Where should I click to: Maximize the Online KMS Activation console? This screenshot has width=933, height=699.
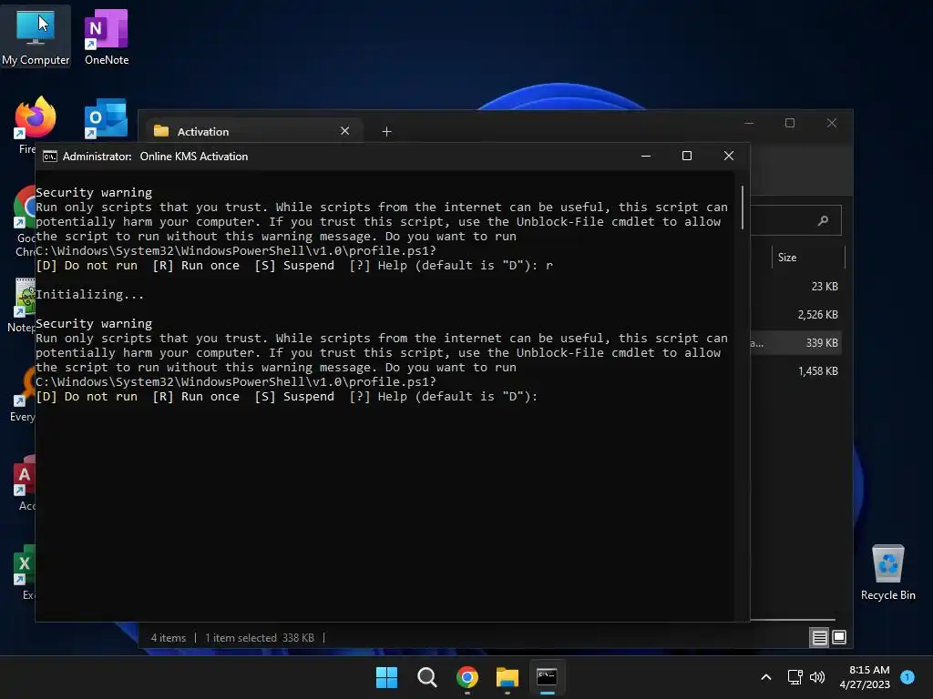pos(687,156)
